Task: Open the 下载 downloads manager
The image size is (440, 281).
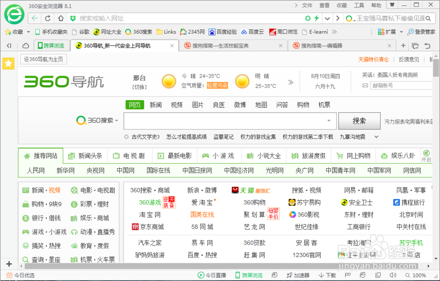Action: pos(327,275)
